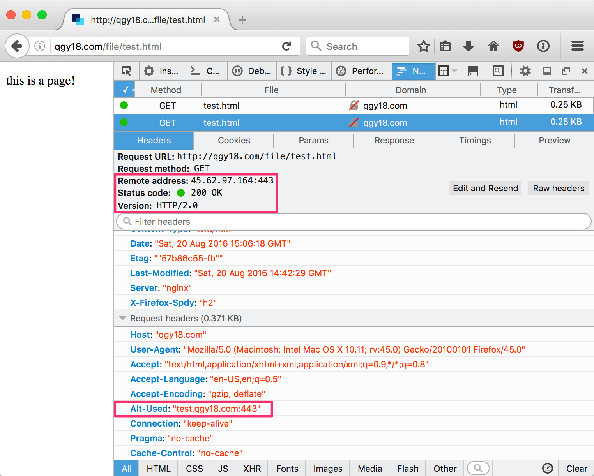Open the devtools settings gear
The width and height of the screenshot is (594, 476).
525,71
